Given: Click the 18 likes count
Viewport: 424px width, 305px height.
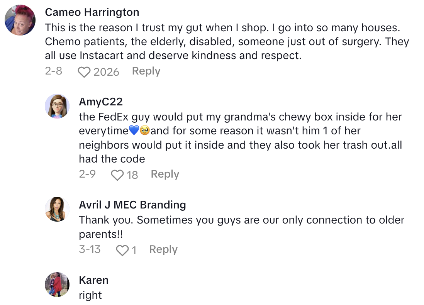Looking at the screenshot, I should (132, 175).
